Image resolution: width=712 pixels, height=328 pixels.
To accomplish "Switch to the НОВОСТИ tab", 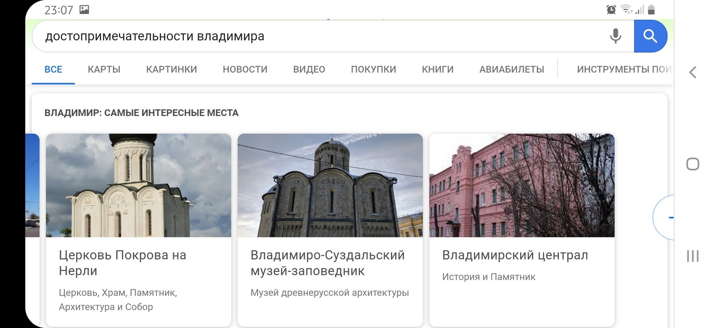I will (245, 69).
